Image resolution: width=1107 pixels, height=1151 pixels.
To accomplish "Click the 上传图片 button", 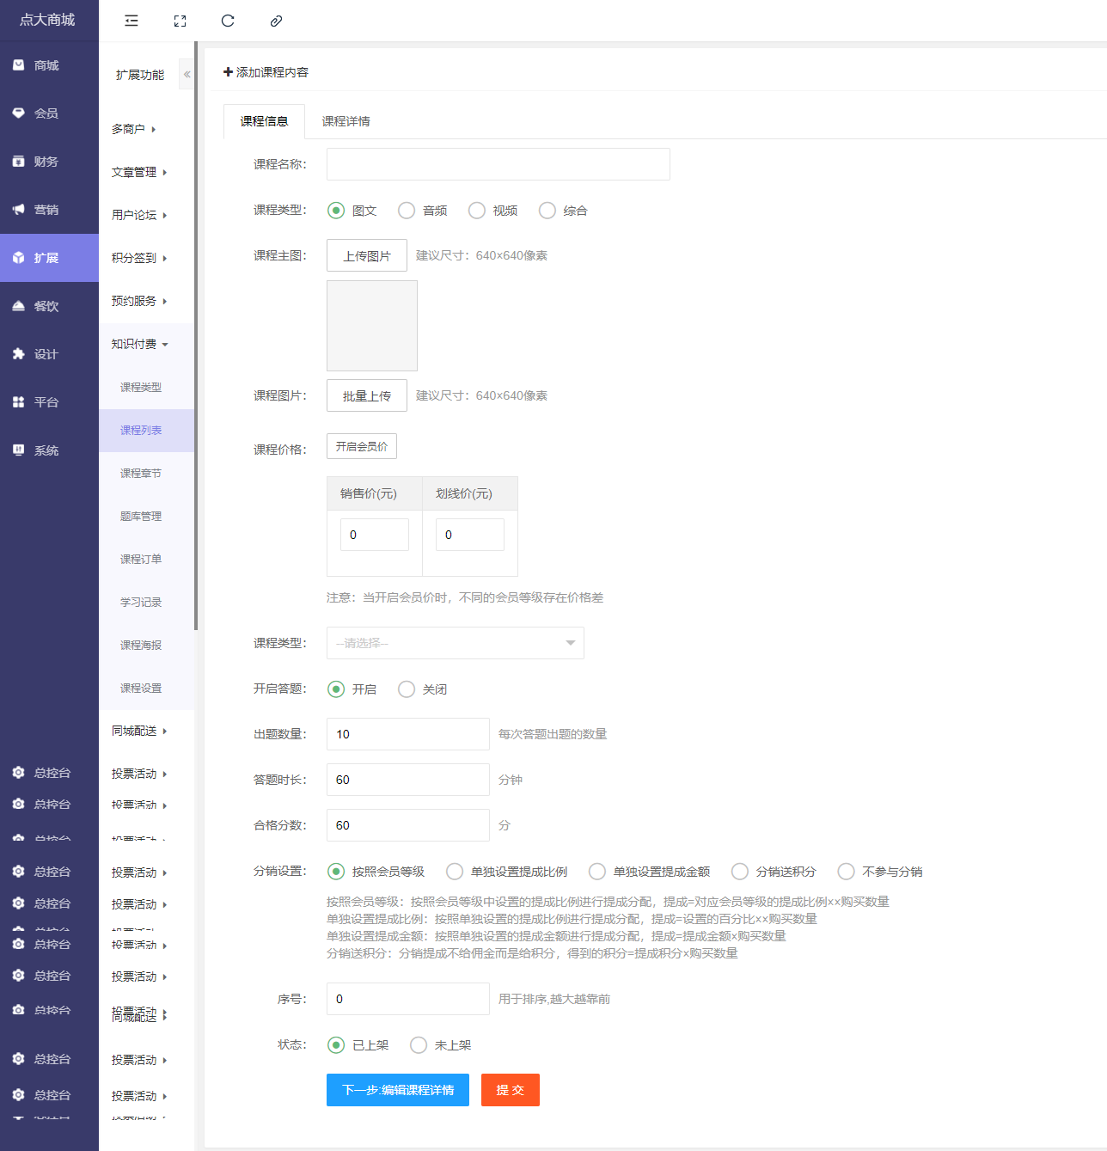I will (367, 255).
